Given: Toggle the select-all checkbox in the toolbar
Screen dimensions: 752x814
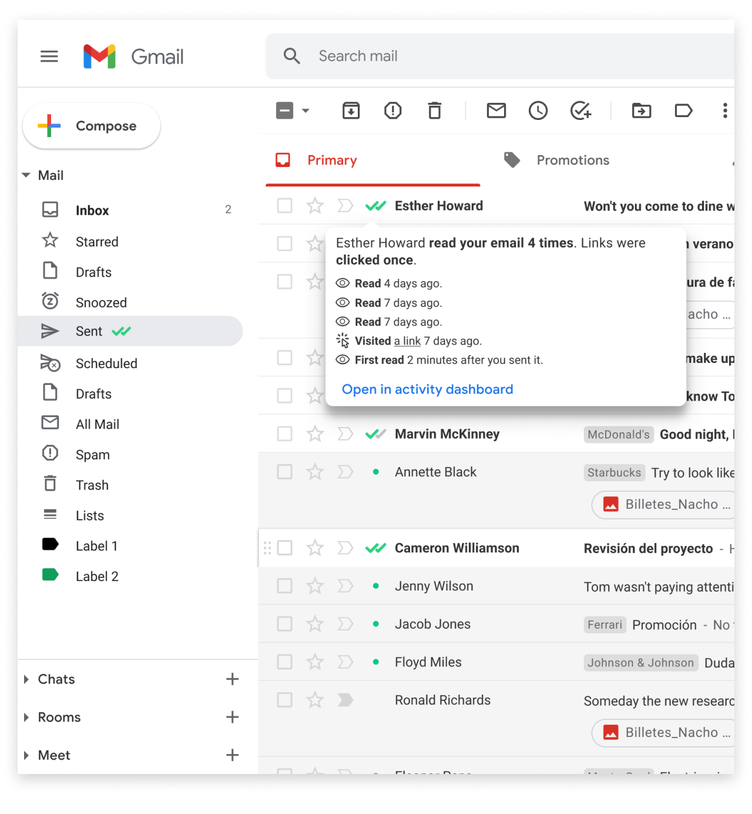Looking at the screenshot, I should 285,111.
